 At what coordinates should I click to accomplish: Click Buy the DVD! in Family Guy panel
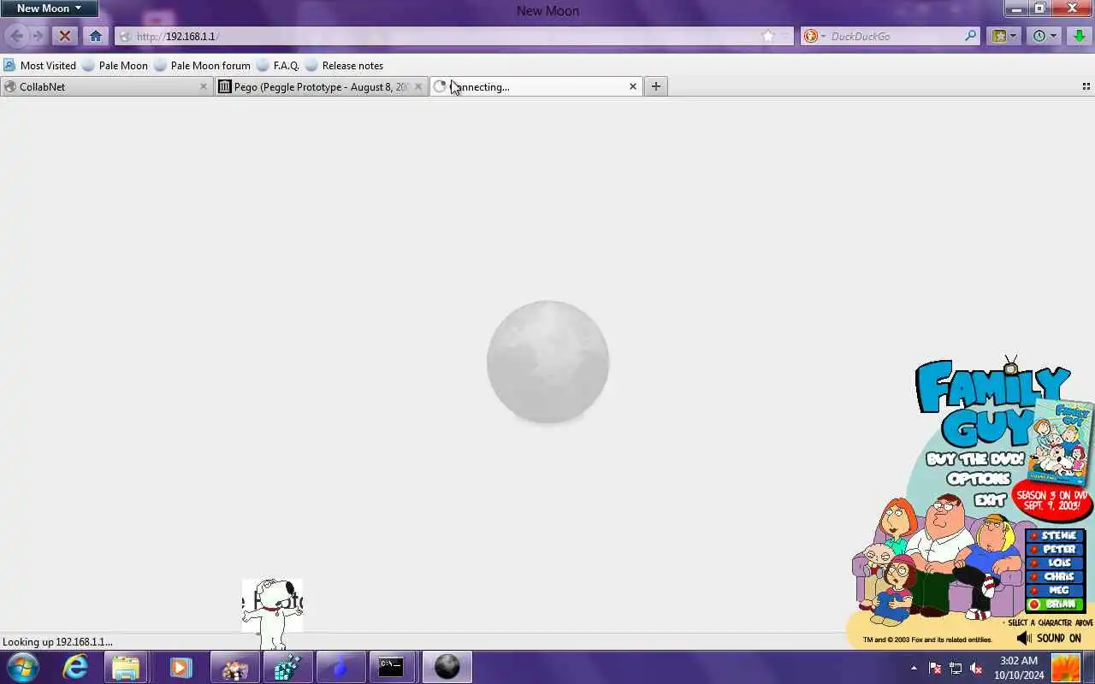[x=975, y=459]
